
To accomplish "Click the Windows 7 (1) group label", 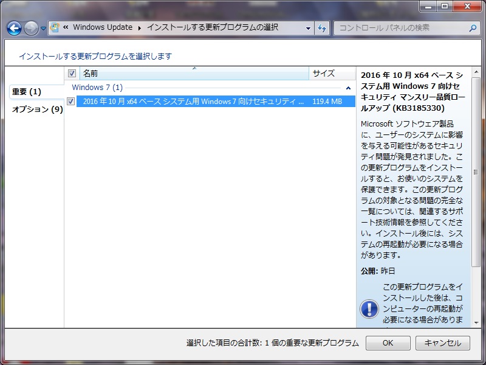I will pyautogui.click(x=97, y=88).
